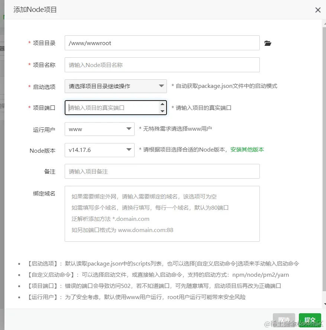Click the 项目目录 path input field

point(162,43)
